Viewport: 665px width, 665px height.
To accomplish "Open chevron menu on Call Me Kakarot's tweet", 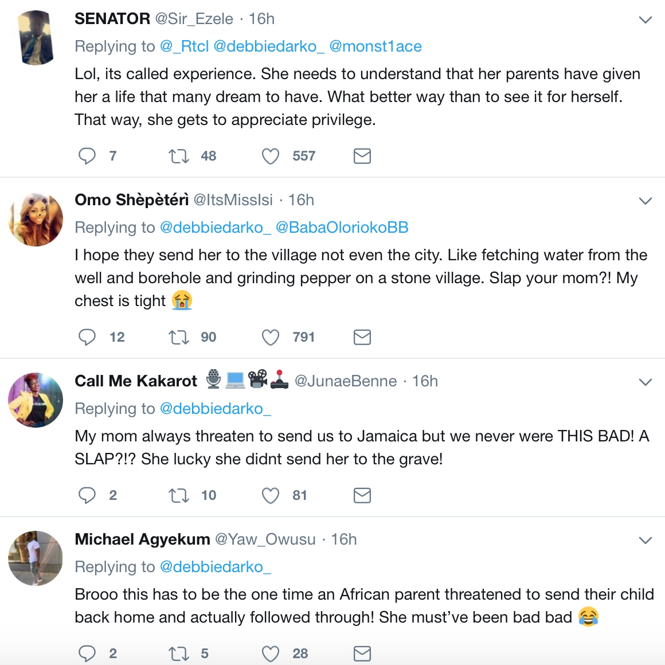I will tap(646, 382).
